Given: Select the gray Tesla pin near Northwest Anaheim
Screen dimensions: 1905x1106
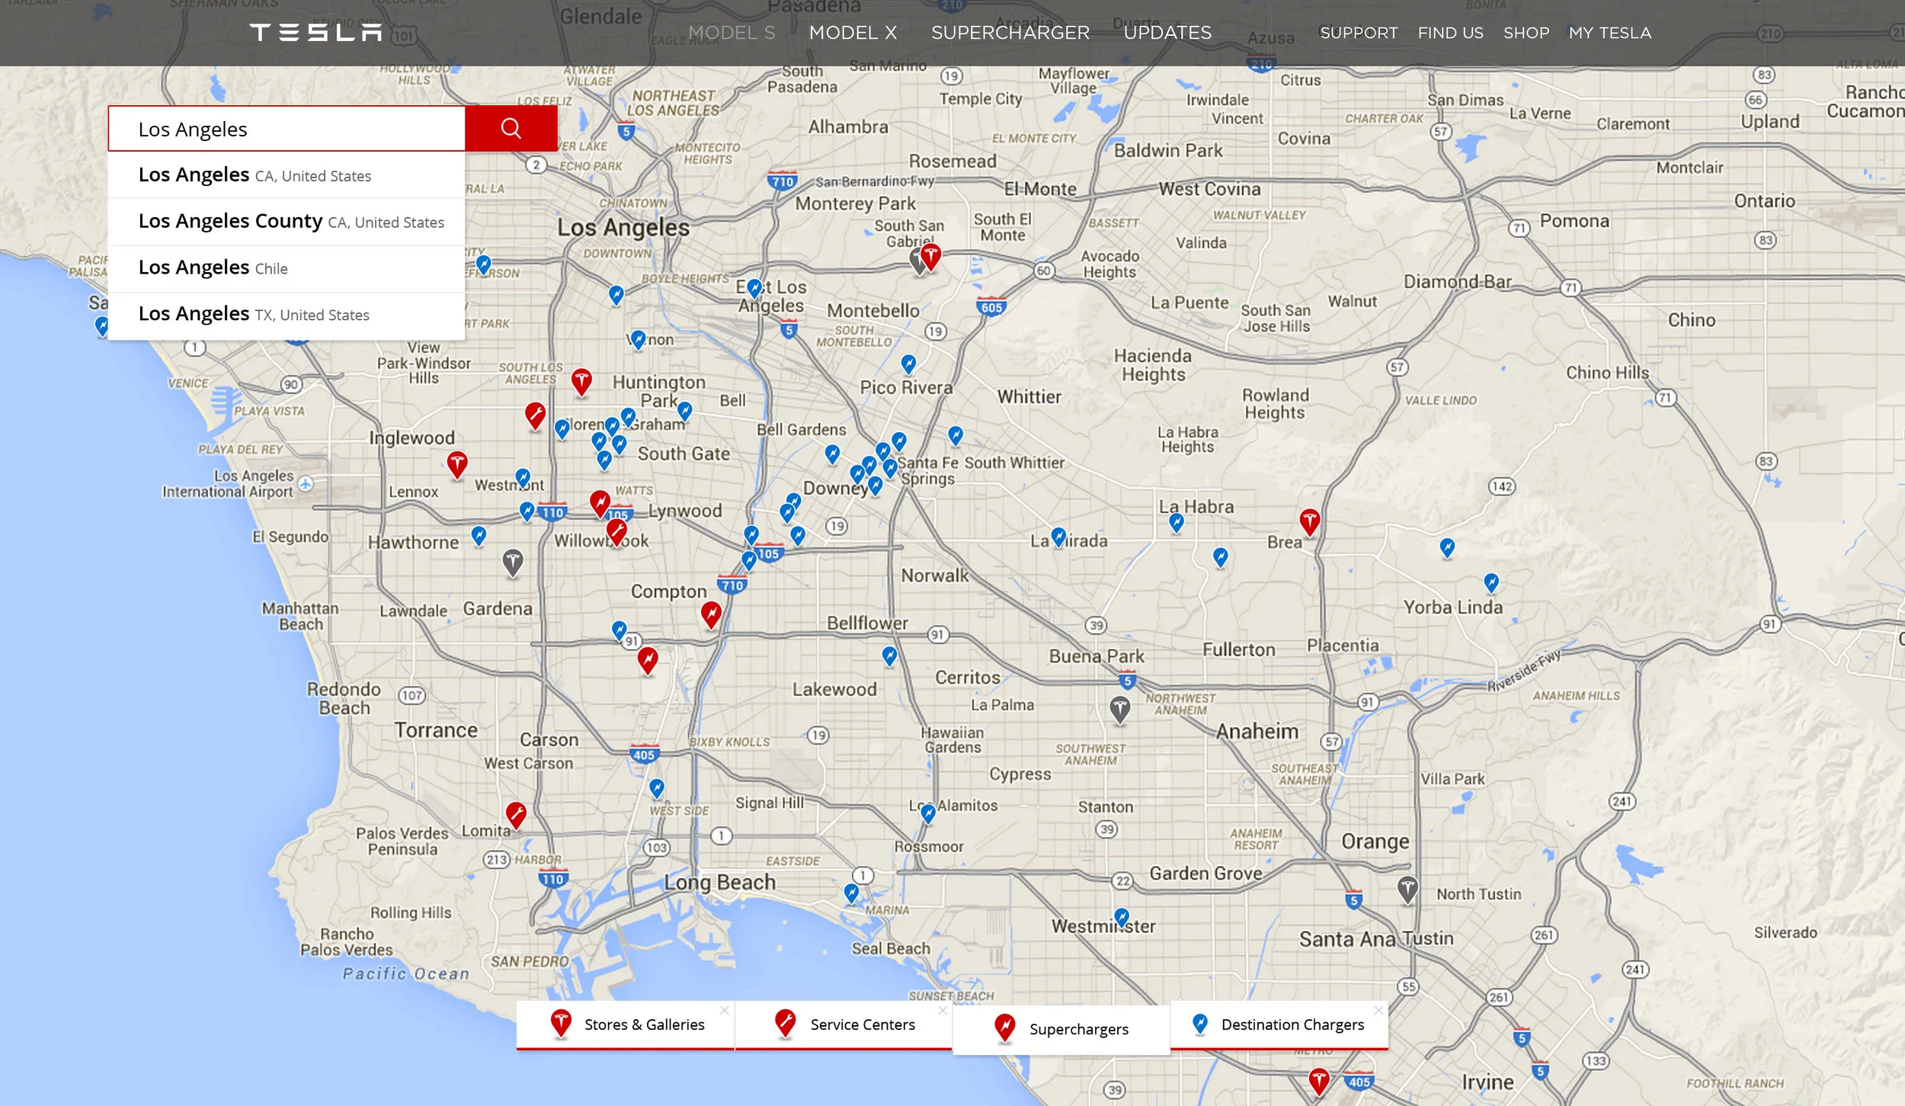Looking at the screenshot, I should pos(1119,710).
